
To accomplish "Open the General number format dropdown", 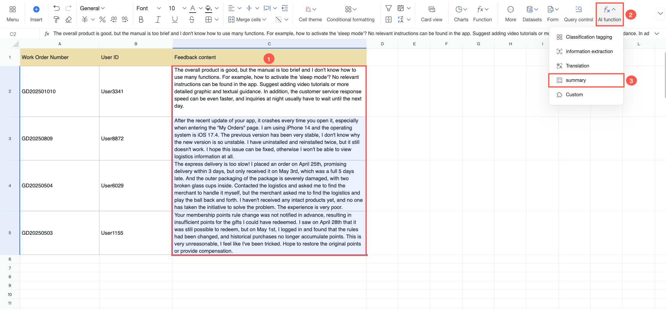I will [x=92, y=8].
